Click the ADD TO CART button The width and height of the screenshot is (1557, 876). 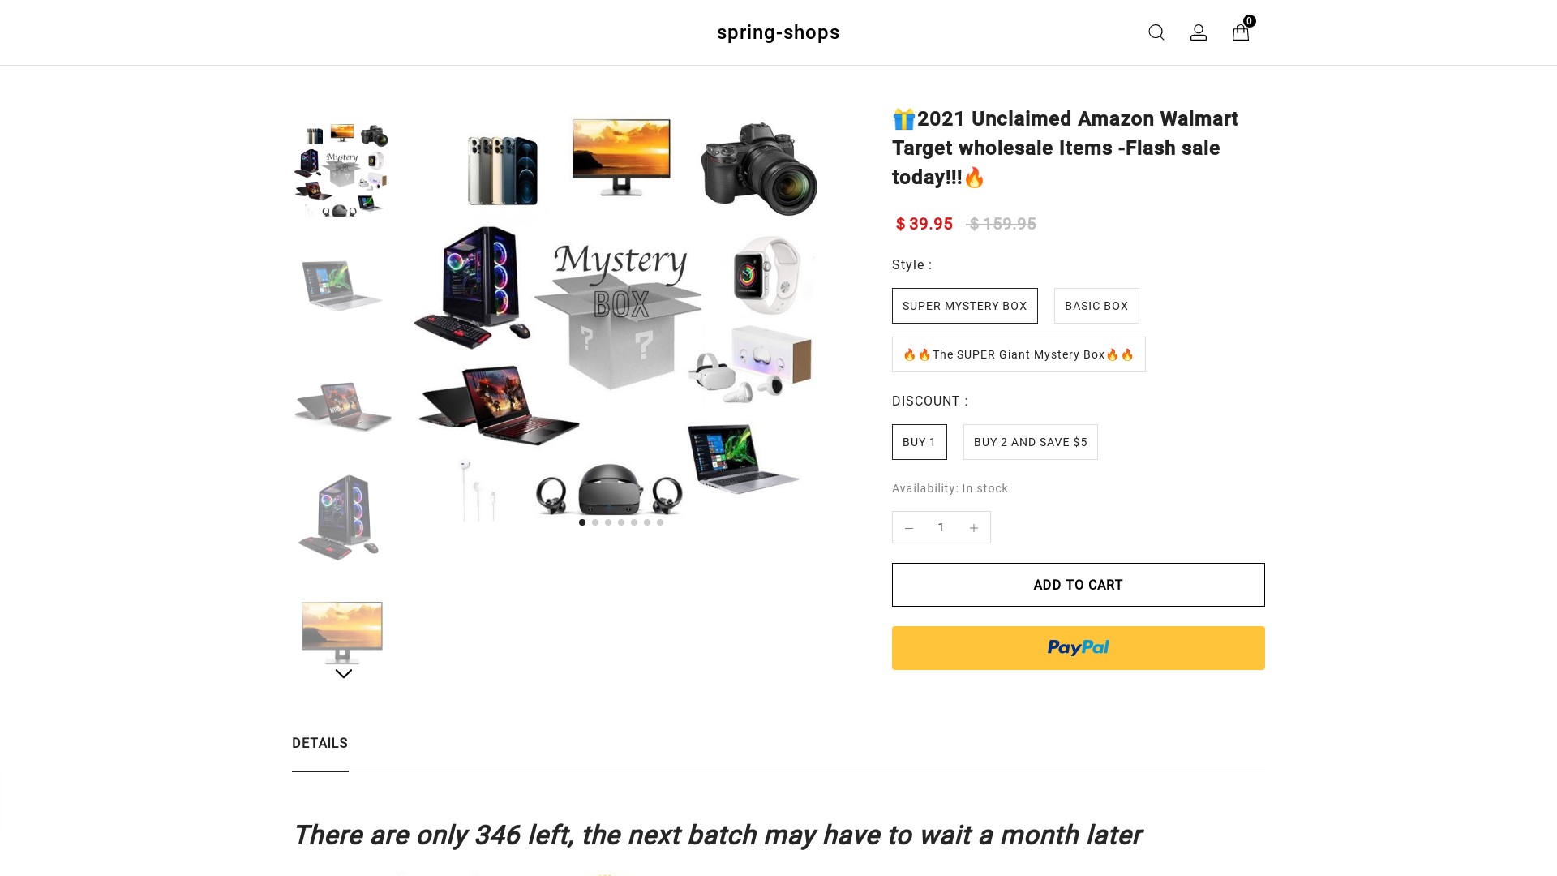tap(1078, 584)
